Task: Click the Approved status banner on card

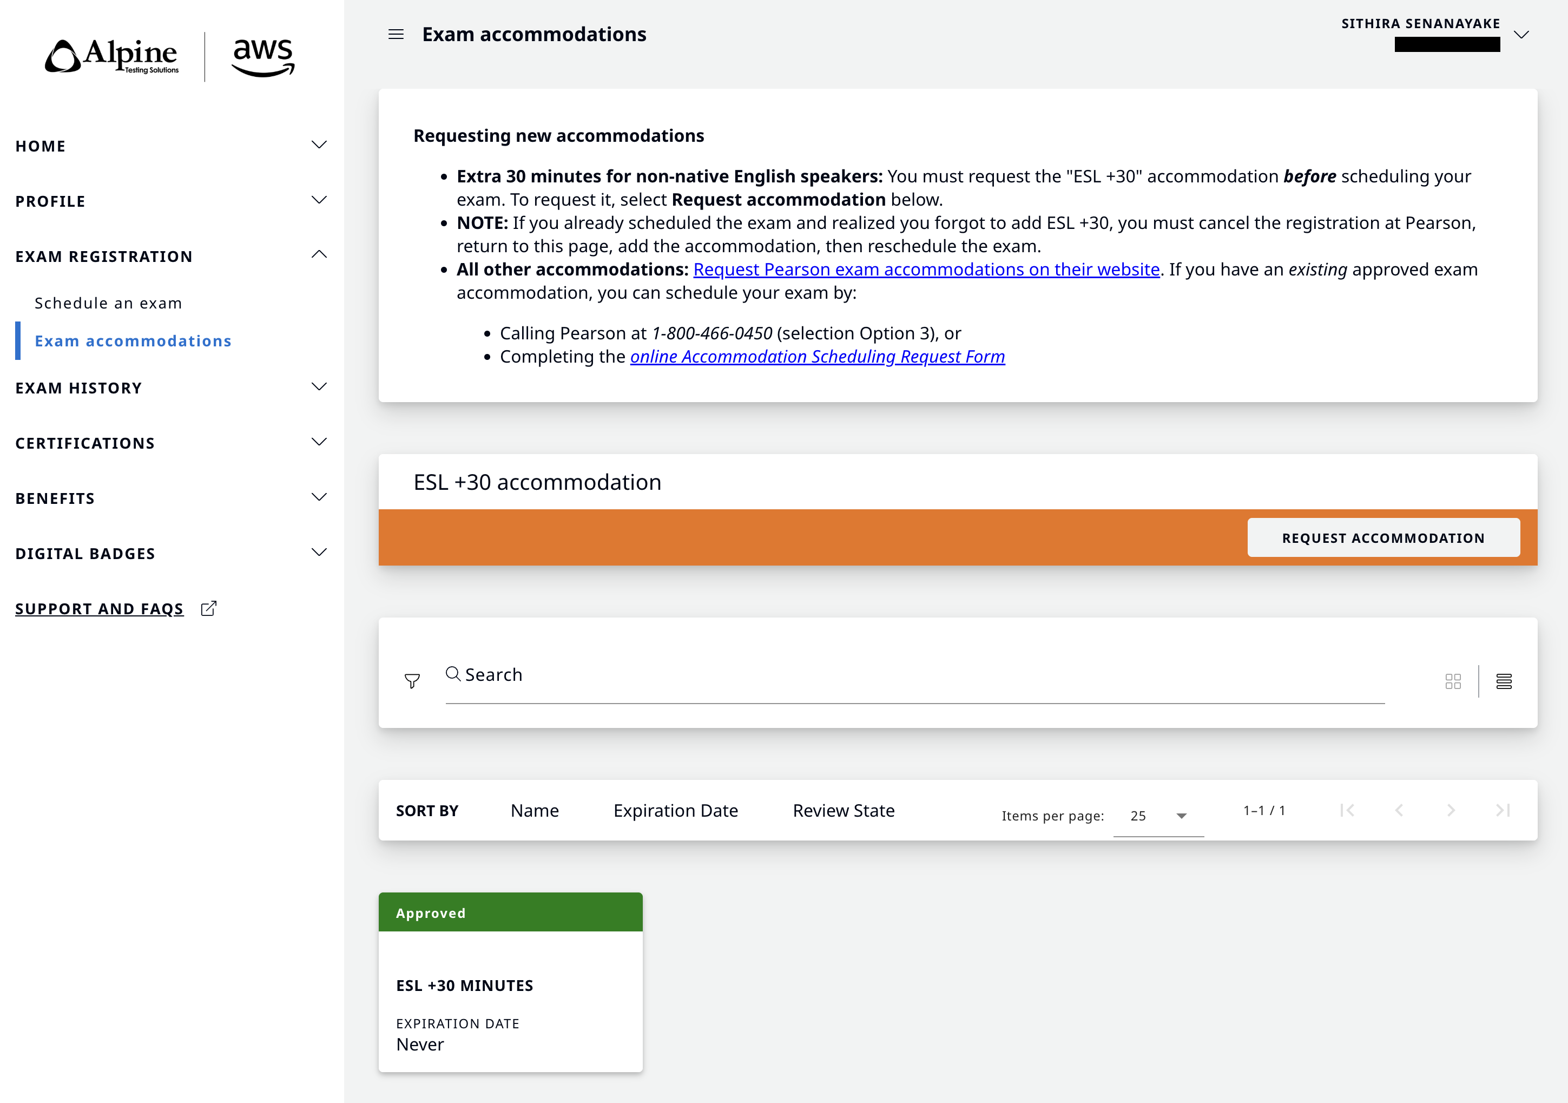Action: click(510, 912)
